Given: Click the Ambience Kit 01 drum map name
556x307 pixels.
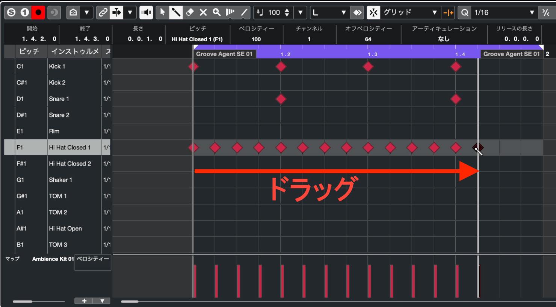Looking at the screenshot, I should coord(53,259).
